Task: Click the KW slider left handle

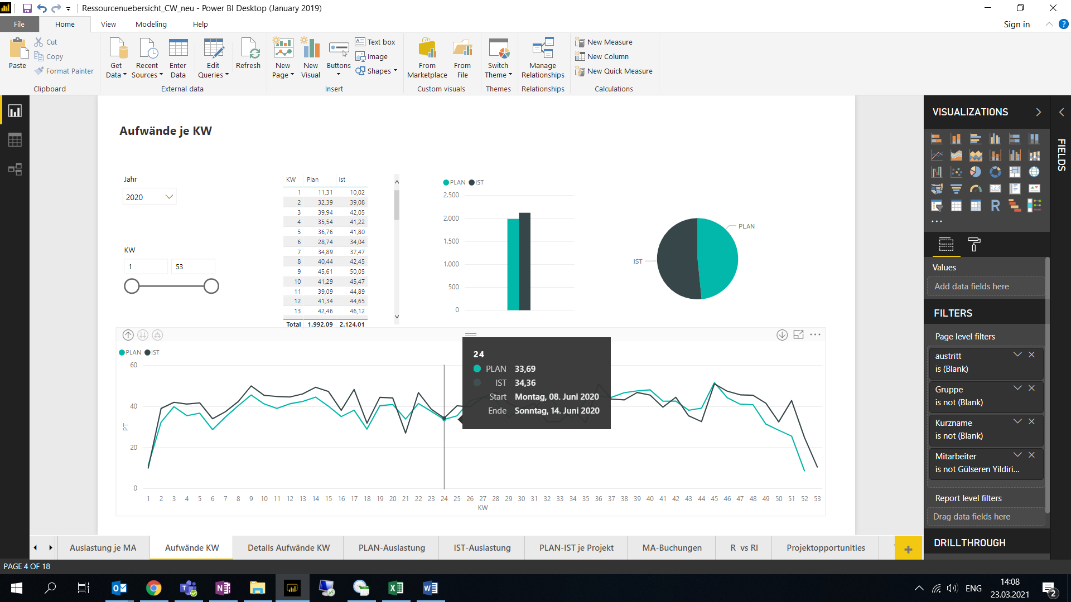Action: tap(132, 287)
